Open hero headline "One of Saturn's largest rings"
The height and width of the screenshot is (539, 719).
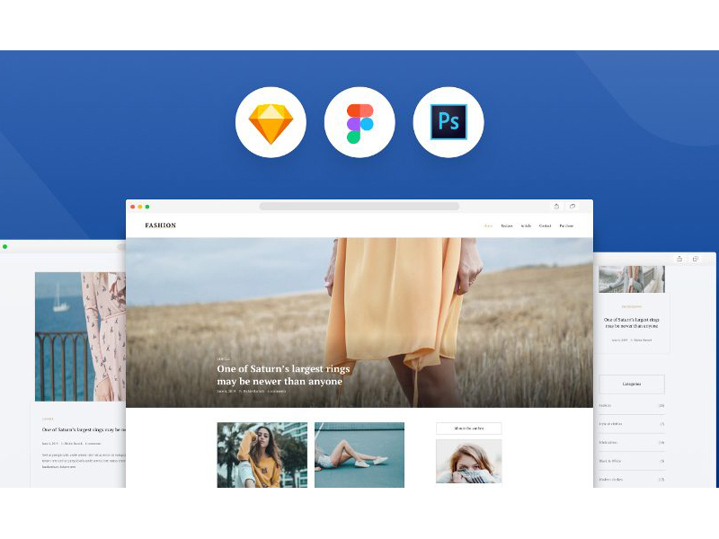(x=283, y=375)
